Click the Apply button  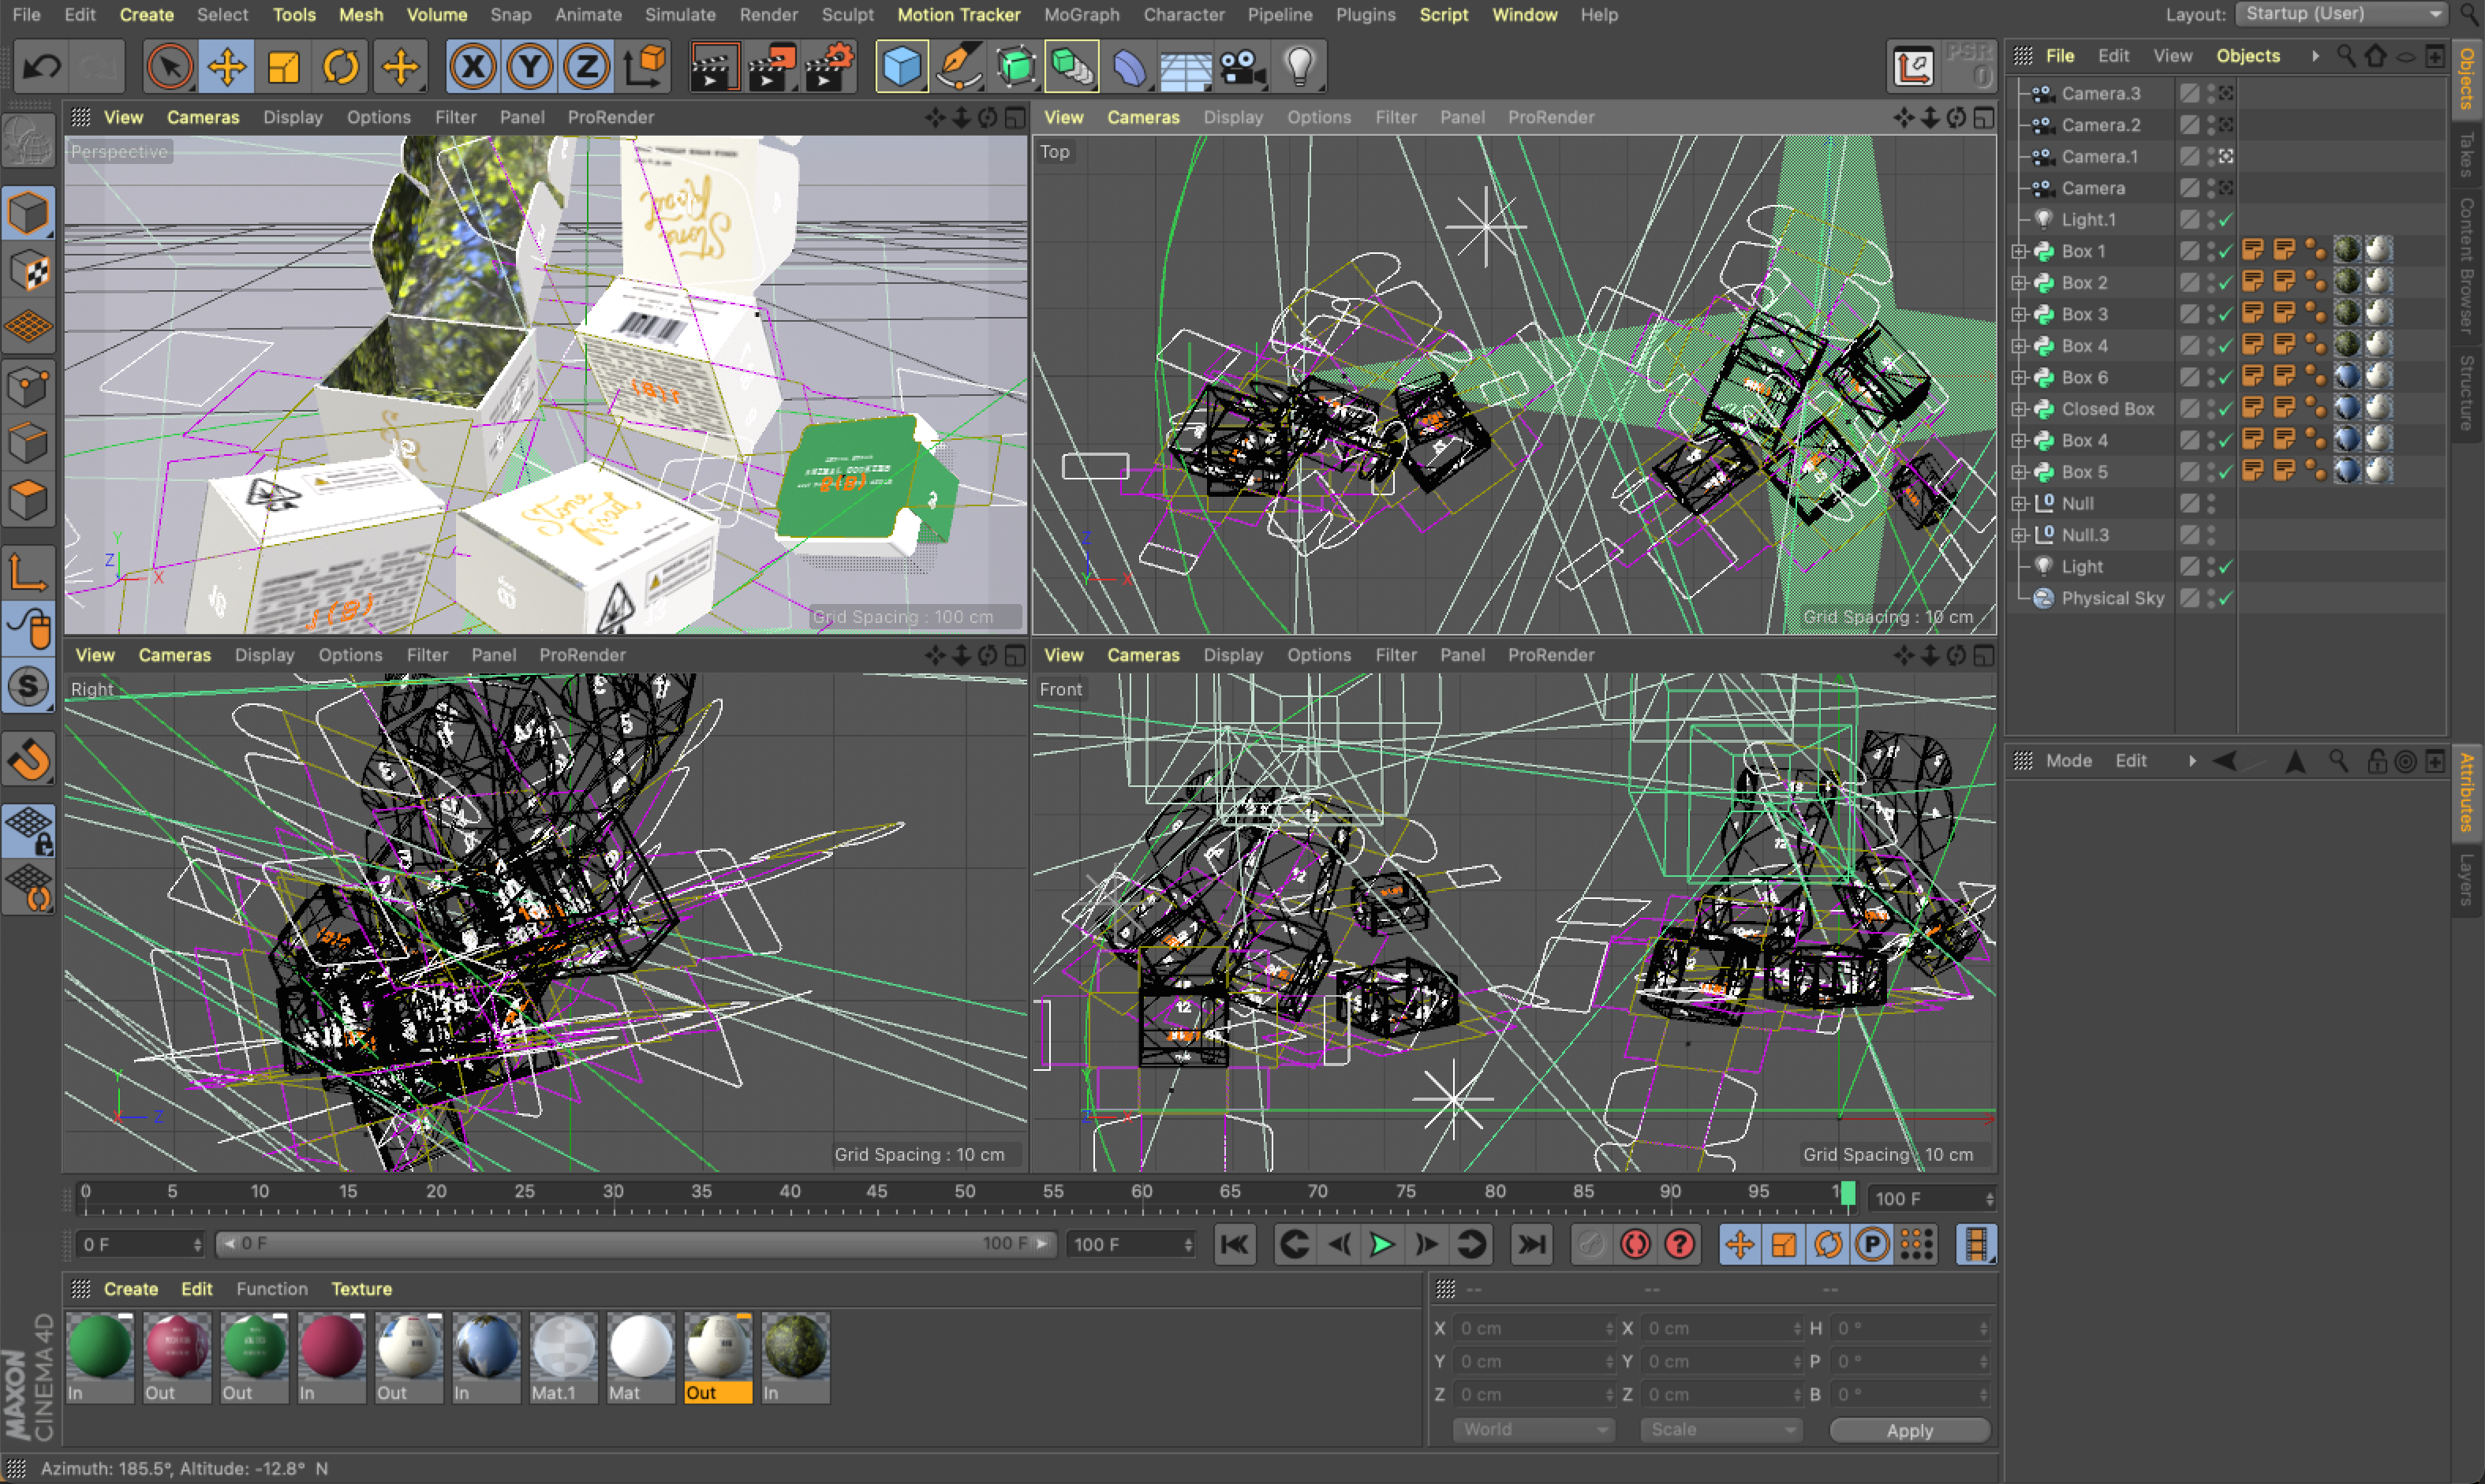coord(1909,1430)
